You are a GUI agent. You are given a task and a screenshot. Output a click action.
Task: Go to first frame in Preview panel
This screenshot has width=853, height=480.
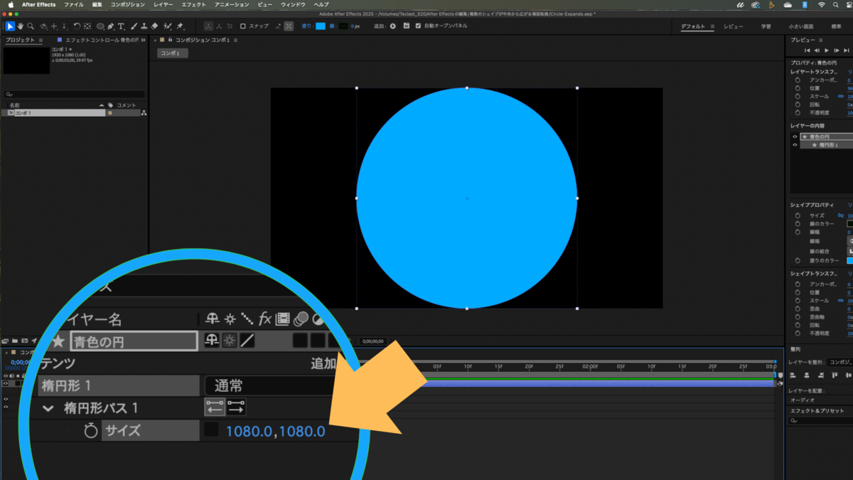(x=807, y=50)
